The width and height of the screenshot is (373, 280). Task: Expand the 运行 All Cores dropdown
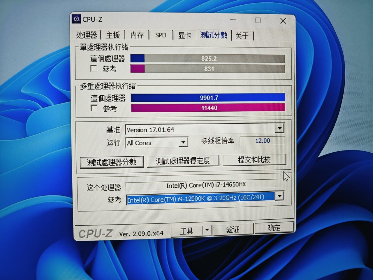pyautogui.click(x=156, y=142)
